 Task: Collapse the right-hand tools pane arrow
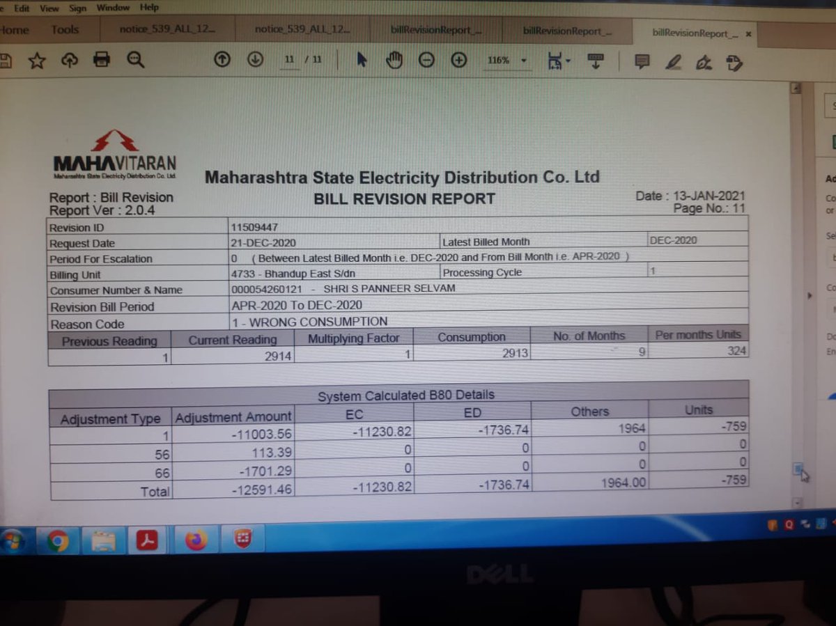coord(810,295)
